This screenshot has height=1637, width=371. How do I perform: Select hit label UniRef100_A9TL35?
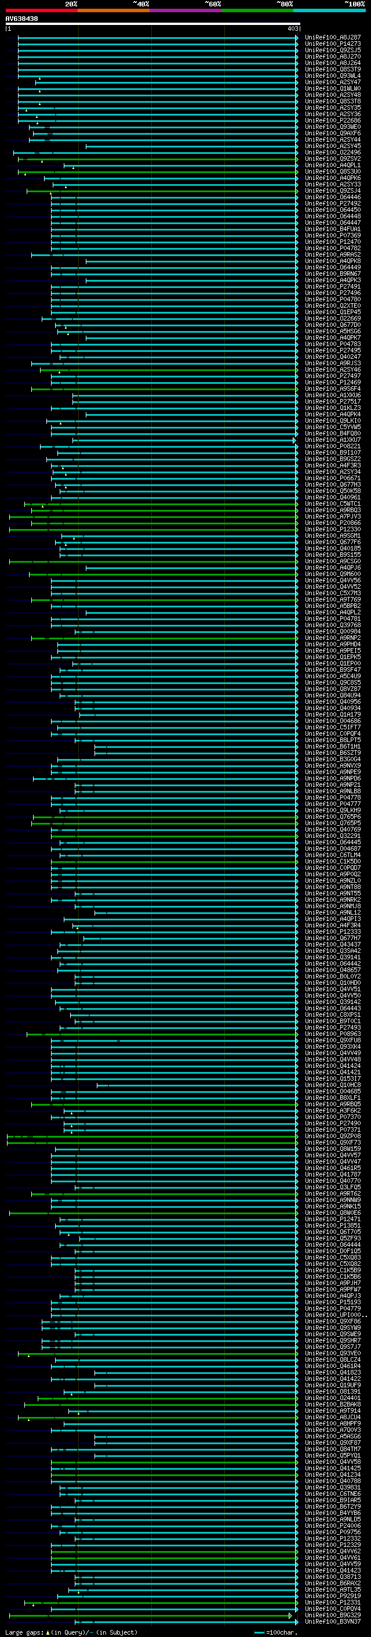pyautogui.click(x=333, y=1589)
